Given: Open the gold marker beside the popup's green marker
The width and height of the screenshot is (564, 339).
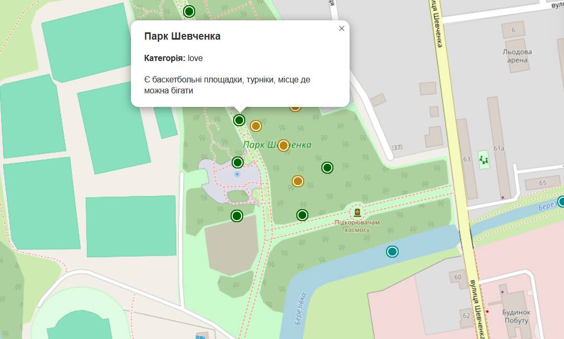Looking at the screenshot, I should click(256, 126).
